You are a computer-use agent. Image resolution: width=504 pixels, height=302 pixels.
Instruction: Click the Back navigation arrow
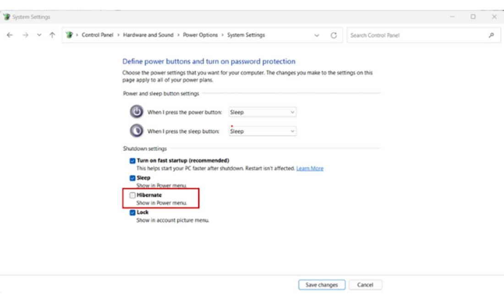click(x=10, y=35)
